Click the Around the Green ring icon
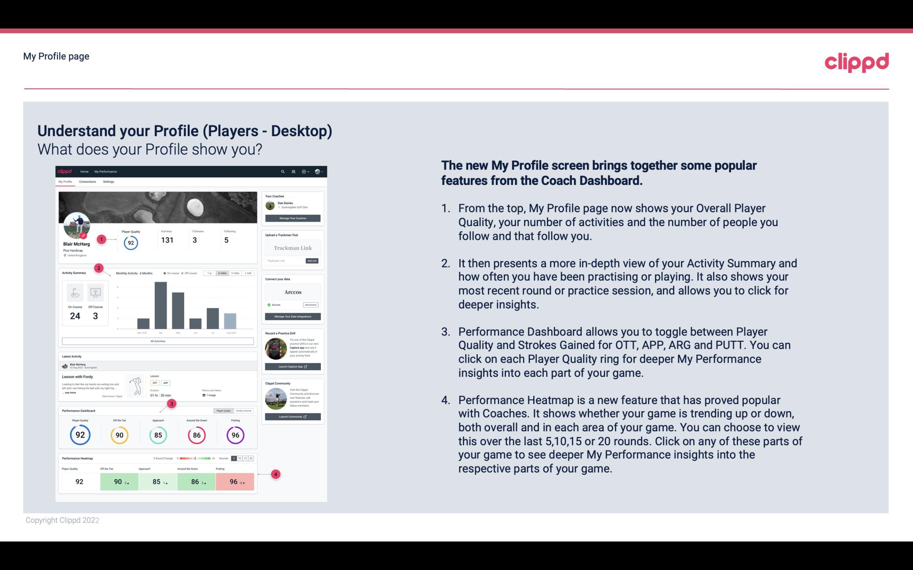Viewport: 913px width, 570px height. pyautogui.click(x=196, y=434)
